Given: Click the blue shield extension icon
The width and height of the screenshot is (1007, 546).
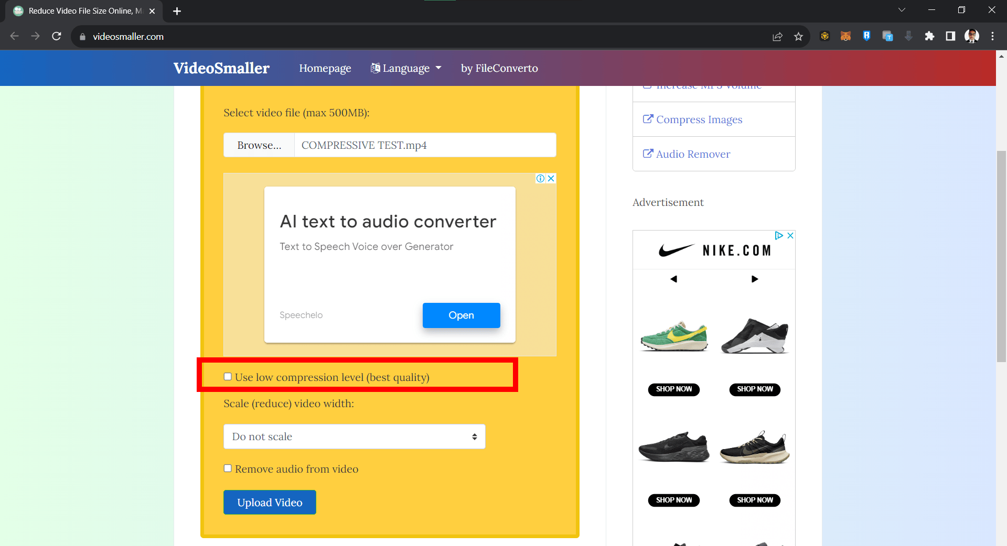Looking at the screenshot, I should tap(866, 36).
